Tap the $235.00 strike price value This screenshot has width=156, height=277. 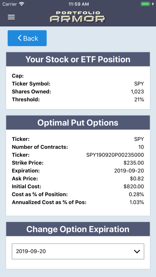(134, 163)
